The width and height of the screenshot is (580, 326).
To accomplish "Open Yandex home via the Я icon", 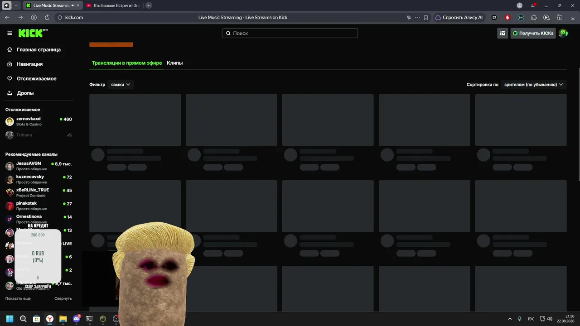I will pyautogui.click(x=34, y=17).
